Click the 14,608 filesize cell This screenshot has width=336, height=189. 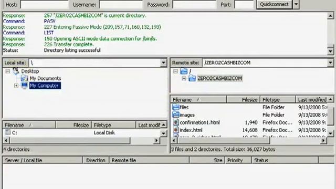coord(250,130)
